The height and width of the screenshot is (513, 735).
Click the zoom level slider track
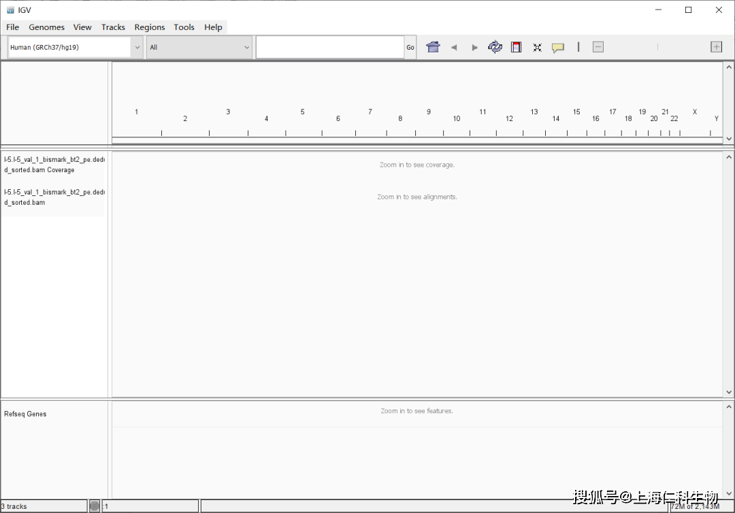coord(657,47)
